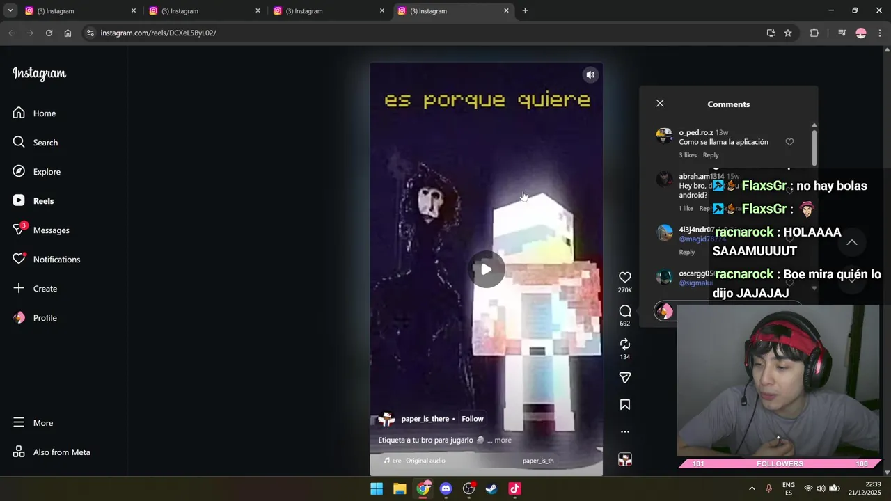The height and width of the screenshot is (501, 891).
Task: Click install app icon in address bar
Action: click(x=771, y=33)
